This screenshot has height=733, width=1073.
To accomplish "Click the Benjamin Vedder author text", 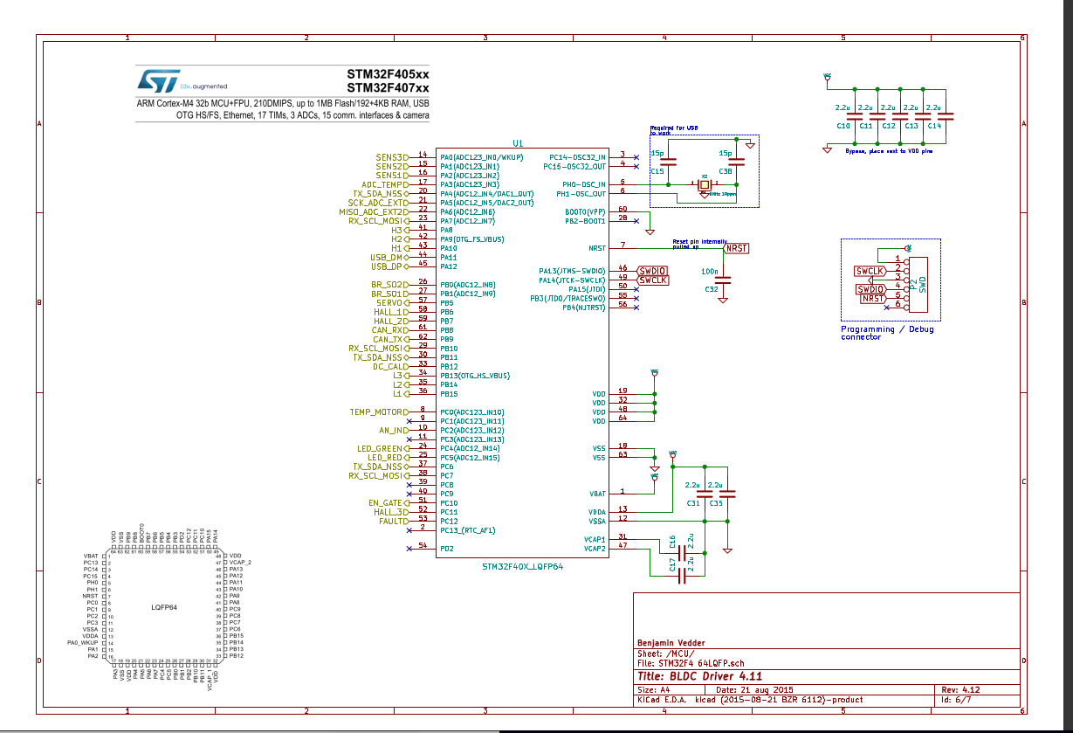I will 672,643.
